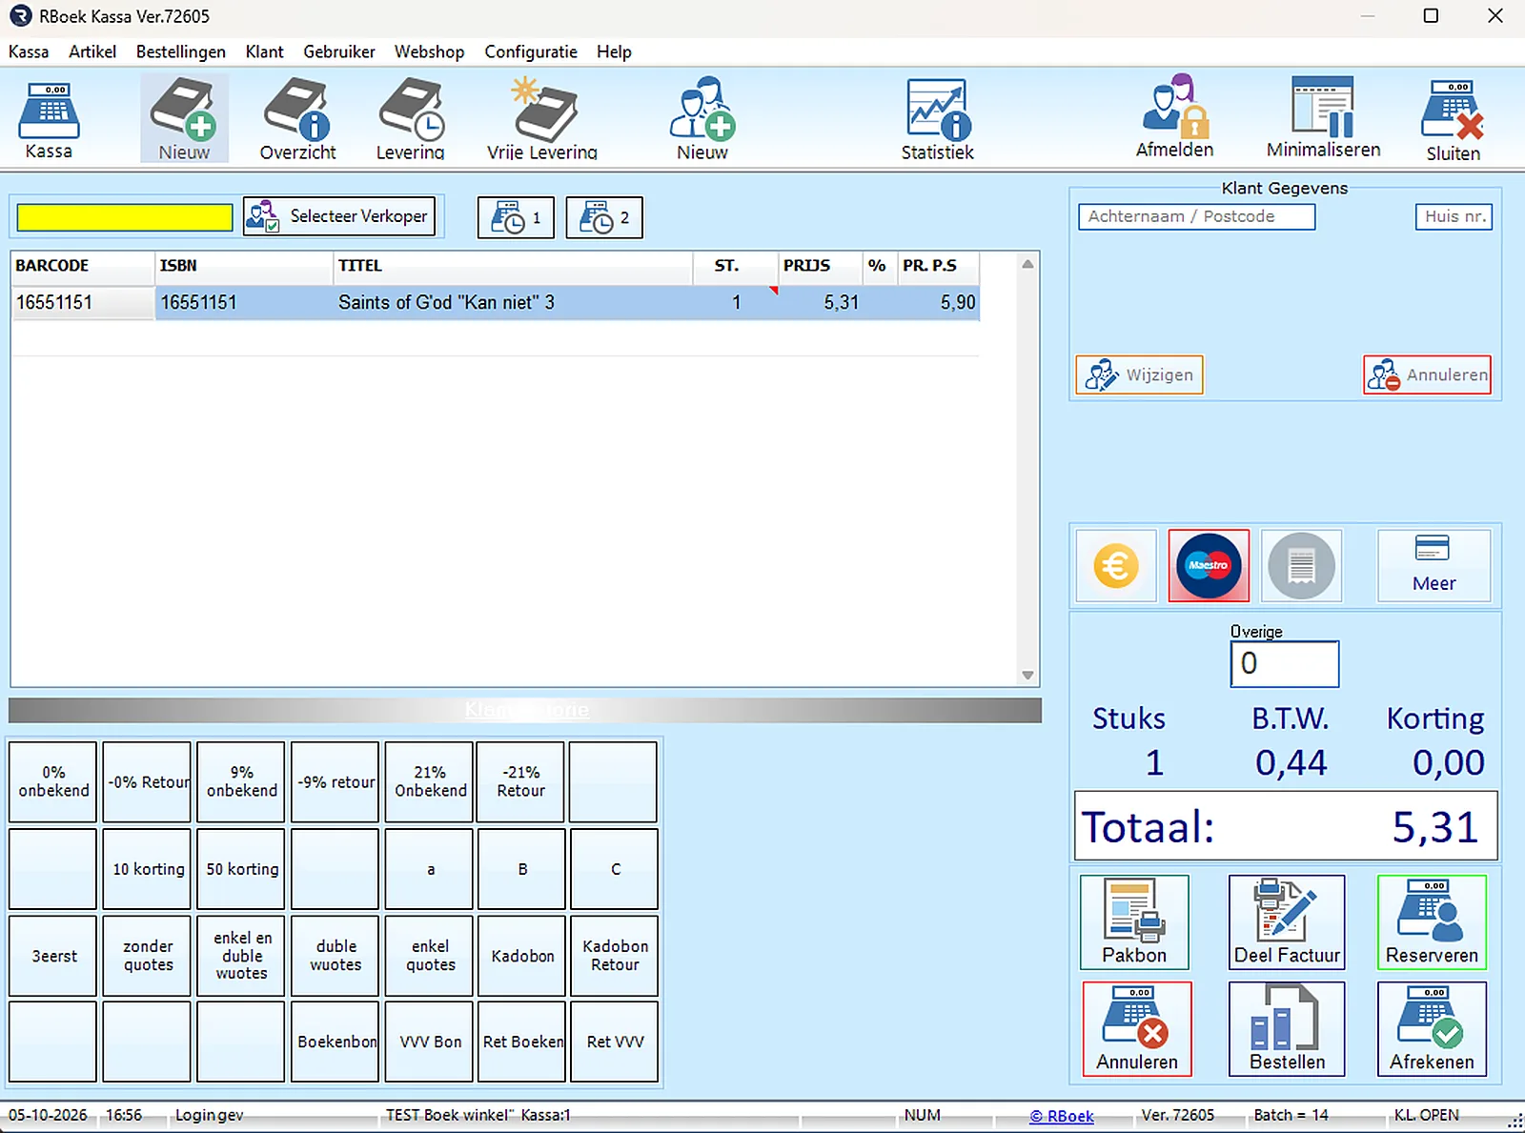Minimize app via Minimaliseren icon
The height and width of the screenshot is (1133, 1525).
click(x=1323, y=117)
